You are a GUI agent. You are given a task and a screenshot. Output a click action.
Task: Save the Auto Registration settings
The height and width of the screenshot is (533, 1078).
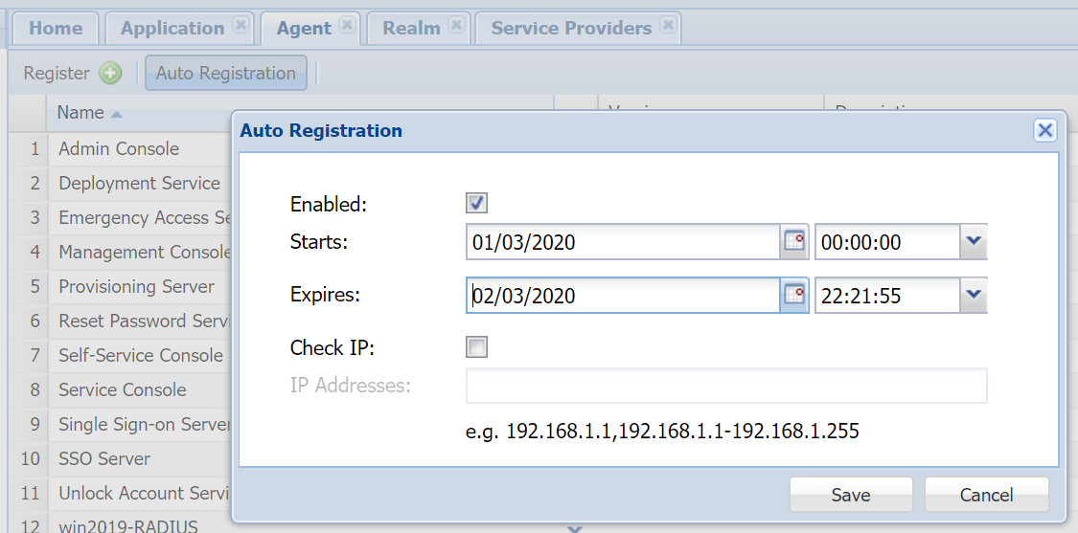tap(850, 495)
